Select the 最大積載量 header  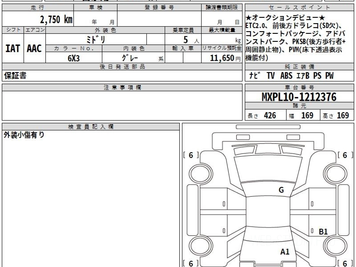point(222,30)
